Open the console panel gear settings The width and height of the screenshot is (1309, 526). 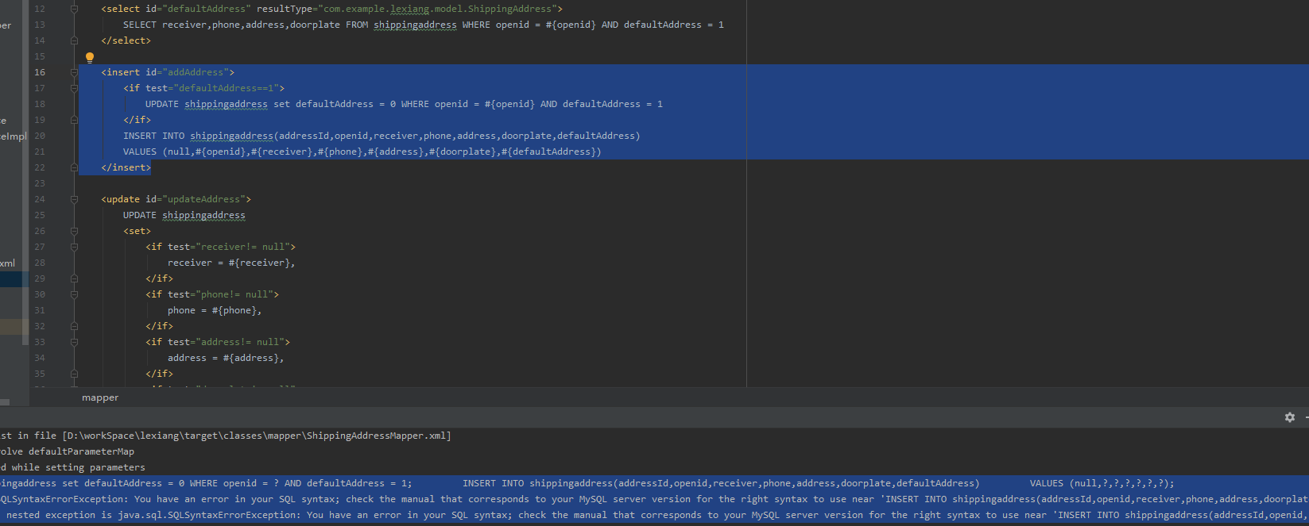point(1289,417)
